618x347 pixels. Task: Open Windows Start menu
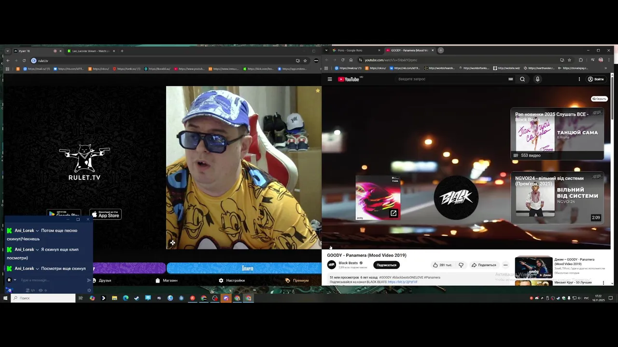(5, 298)
